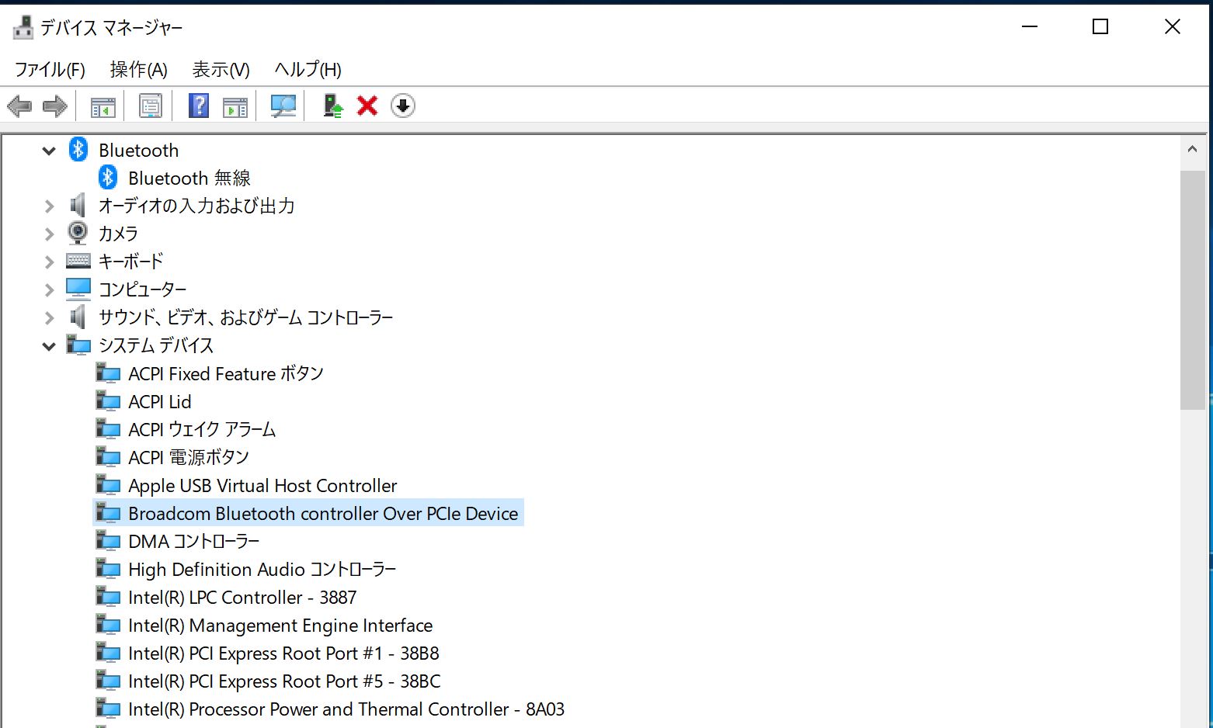Select the コンピューター monitor icon
The width and height of the screenshot is (1213, 728).
click(78, 289)
